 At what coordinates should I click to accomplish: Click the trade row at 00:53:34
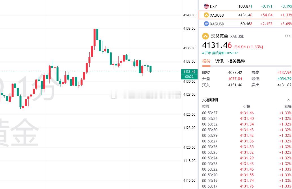[247, 118]
